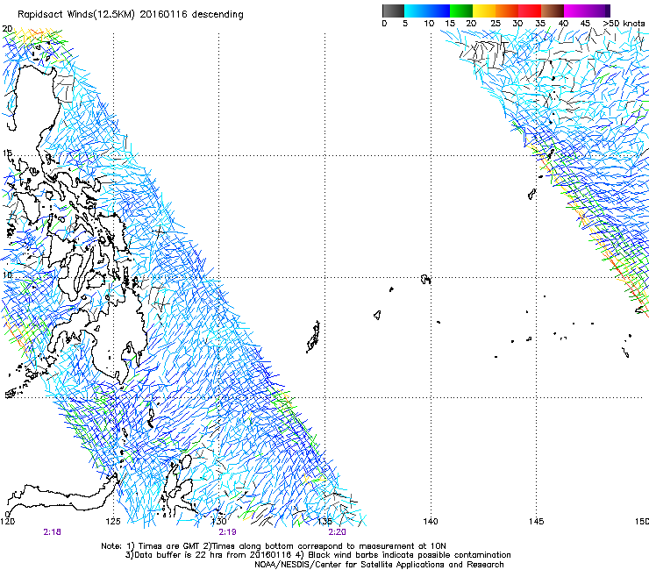Click the '140' longitude axis label
649x570 pixels.
coord(431,521)
